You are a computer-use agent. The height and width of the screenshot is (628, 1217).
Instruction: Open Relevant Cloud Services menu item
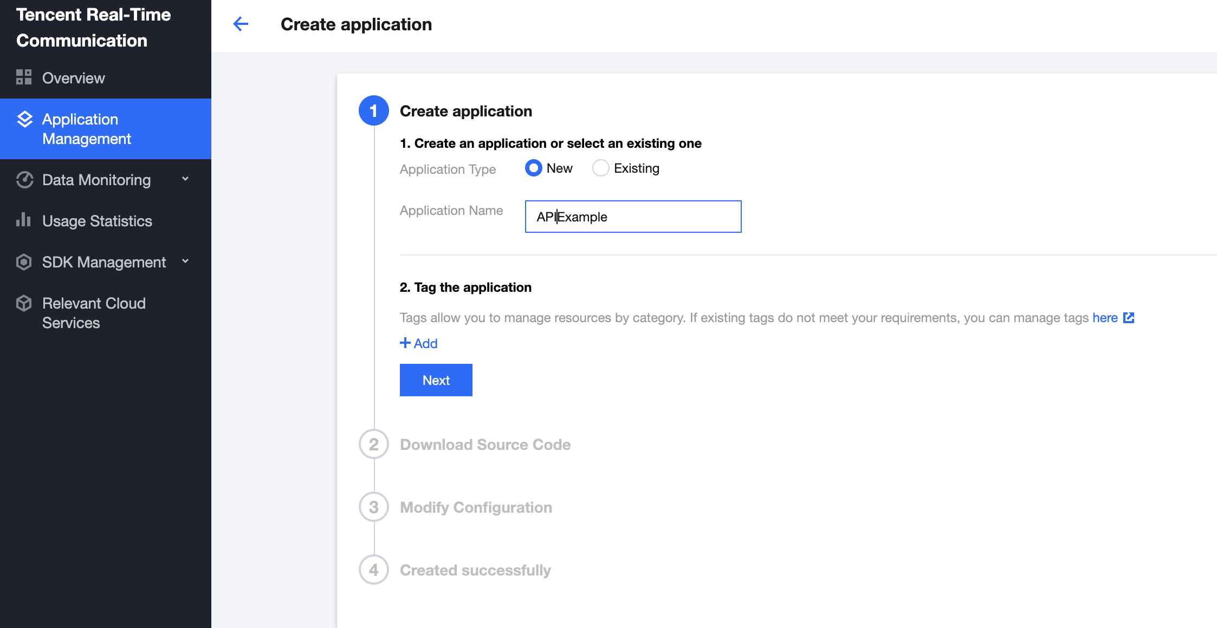[93, 313]
